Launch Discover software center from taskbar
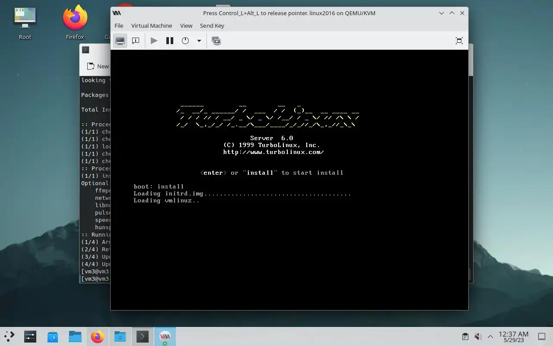This screenshot has height=346, width=553. (x=53, y=336)
